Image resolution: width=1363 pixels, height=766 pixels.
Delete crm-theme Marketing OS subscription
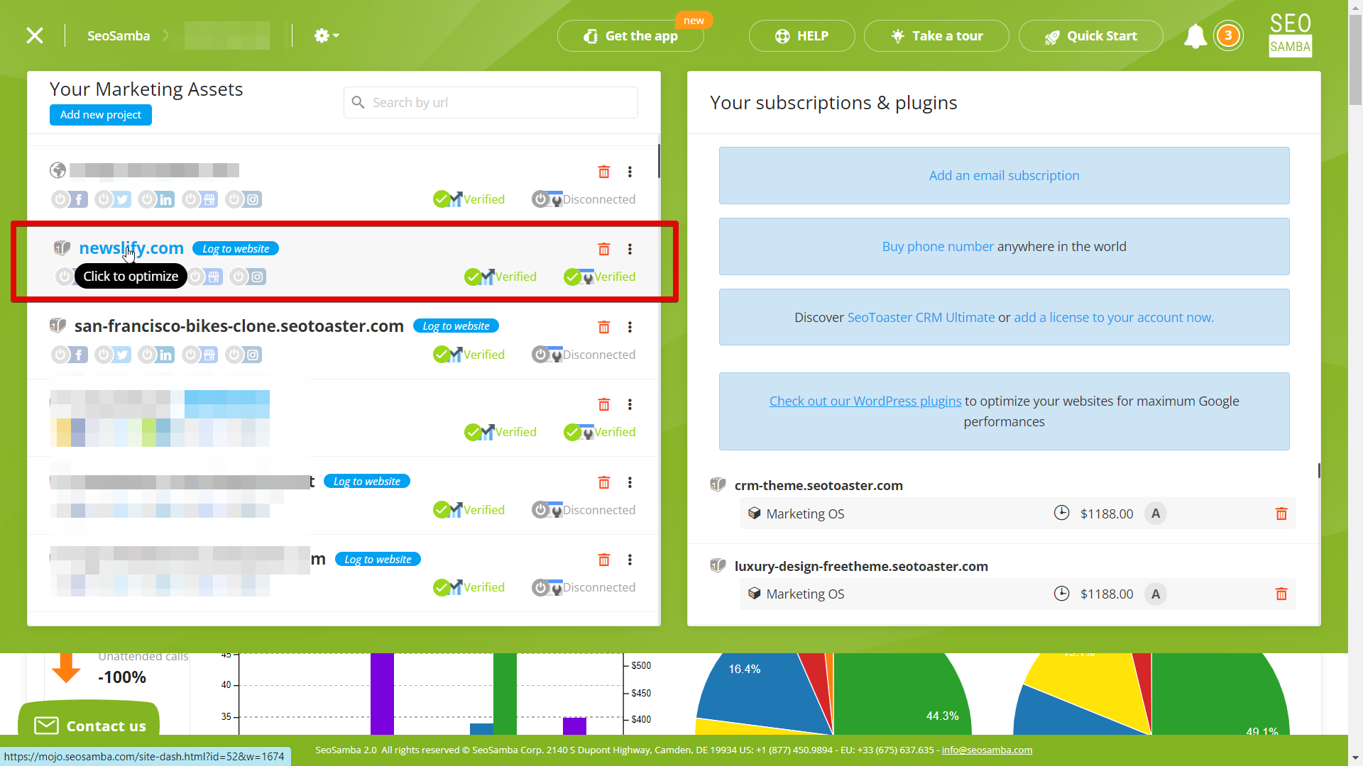(1281, 514)
